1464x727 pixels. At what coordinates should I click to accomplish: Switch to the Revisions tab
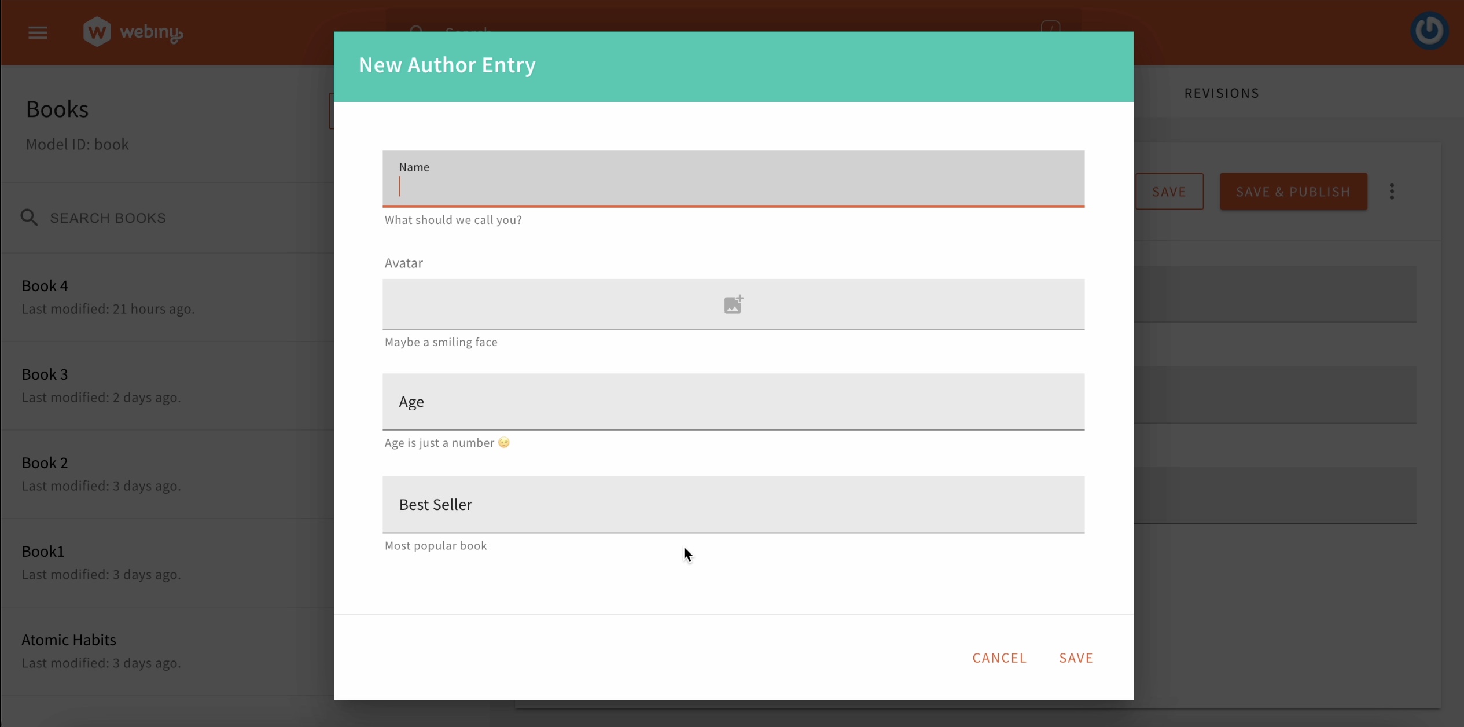tap(1220, 93)
